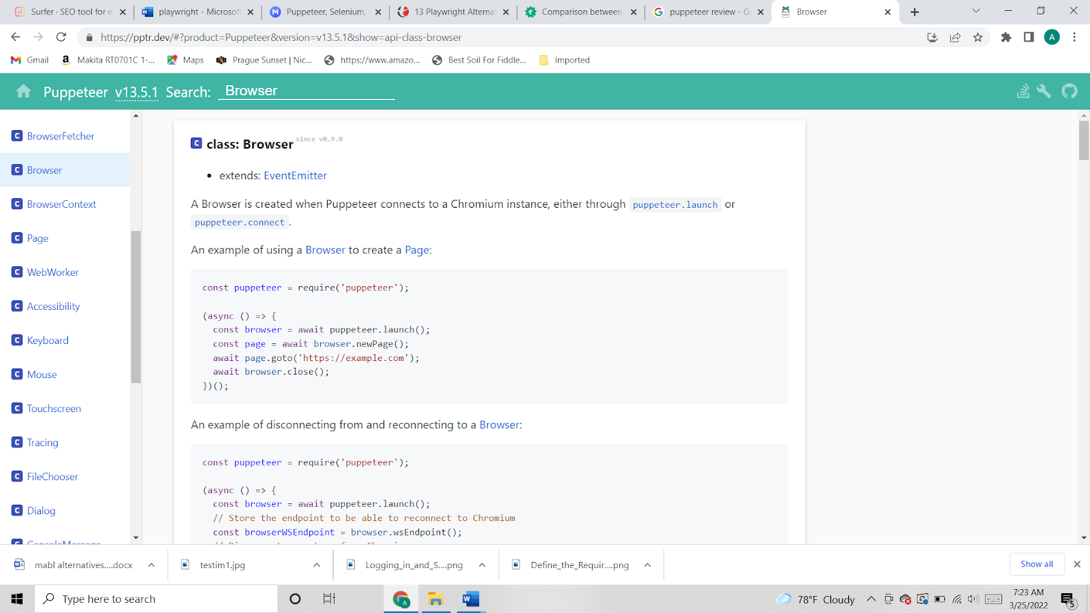Open File Explorer from the taskbar
The image size is (1090, 613).
coord(435,599)
